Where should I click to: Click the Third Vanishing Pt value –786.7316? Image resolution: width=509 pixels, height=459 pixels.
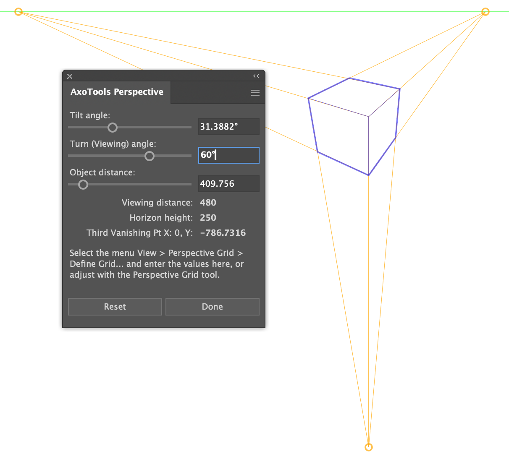coord(223,232)
